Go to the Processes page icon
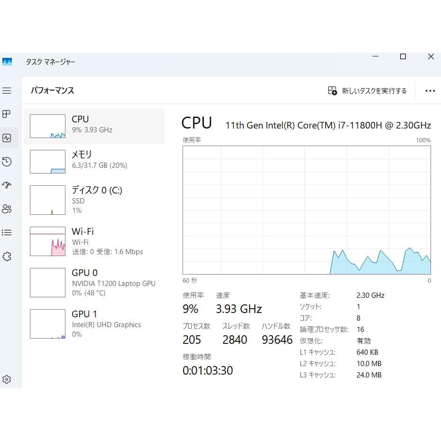Viewport: 441px width, 441px height. pos(7,114)
